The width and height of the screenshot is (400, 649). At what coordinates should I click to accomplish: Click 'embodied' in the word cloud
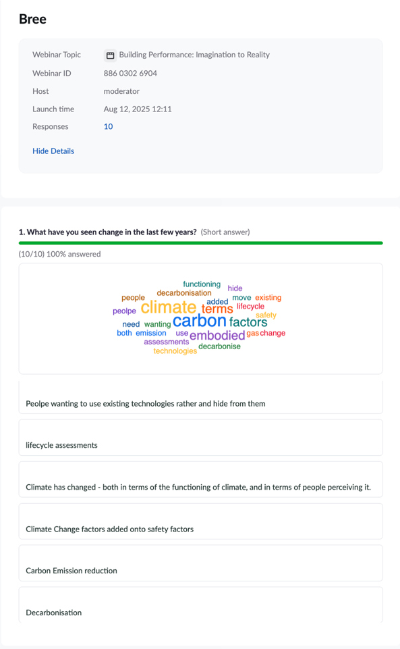pos(217,335)
